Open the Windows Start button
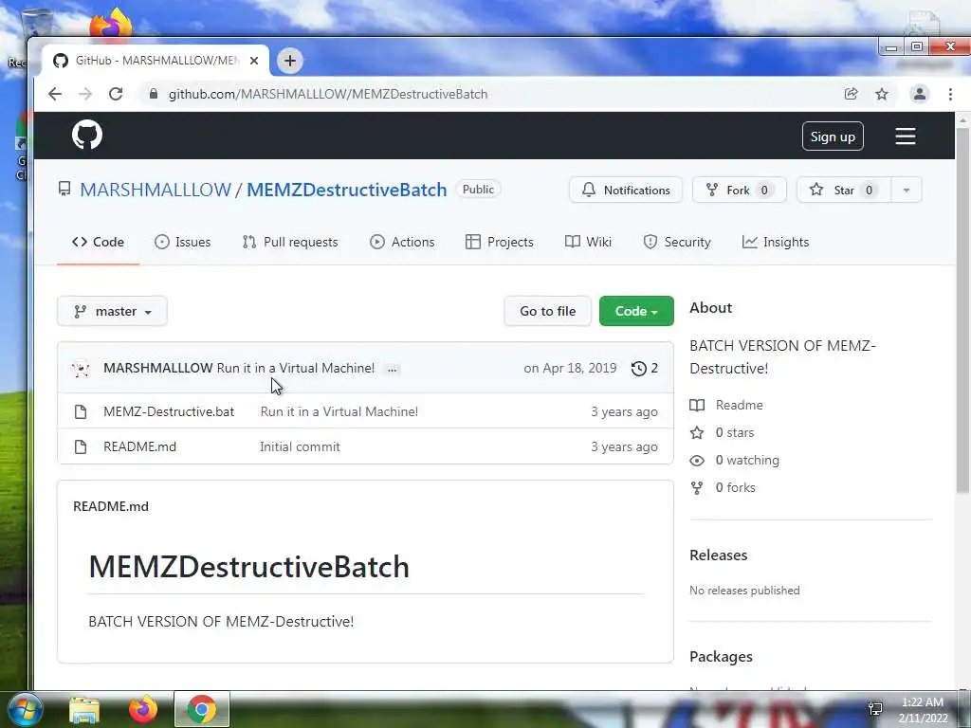Viewport: 971px width, 728px height. click(24, 709)
